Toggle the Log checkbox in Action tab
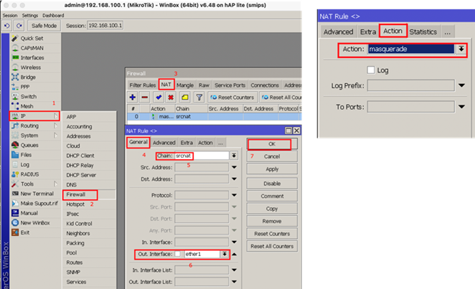Screen dimensions: 475x289 click(x=371, y=70)
